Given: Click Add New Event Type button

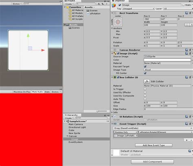Looking at the screenshot, I should click(154, 145).
